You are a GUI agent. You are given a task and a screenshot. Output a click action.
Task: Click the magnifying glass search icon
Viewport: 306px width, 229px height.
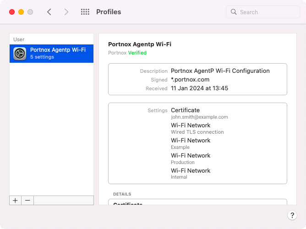234,12
